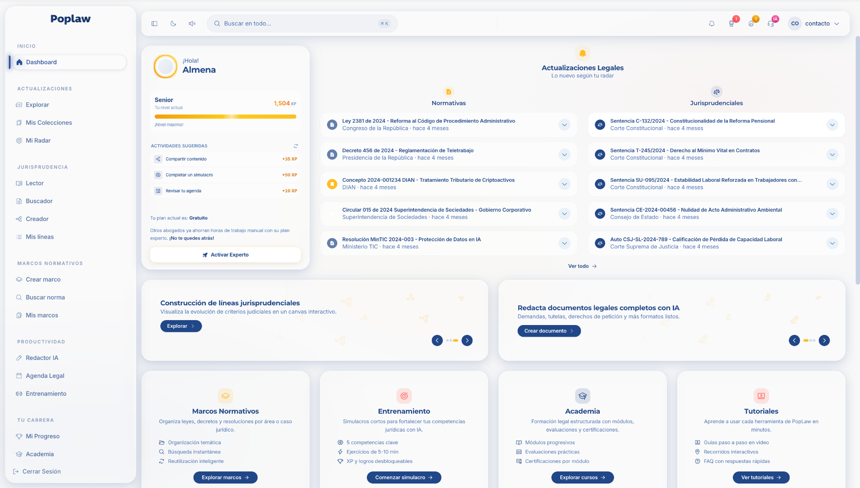Expand Sentencia CE-2024-00456 entry

[x=832, y=214]
